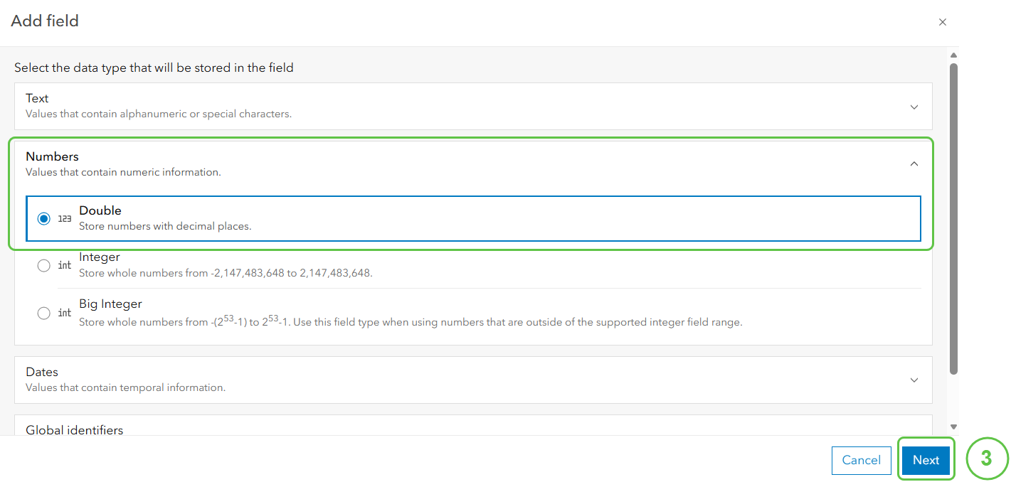Expand the Text section chevron

914,107
